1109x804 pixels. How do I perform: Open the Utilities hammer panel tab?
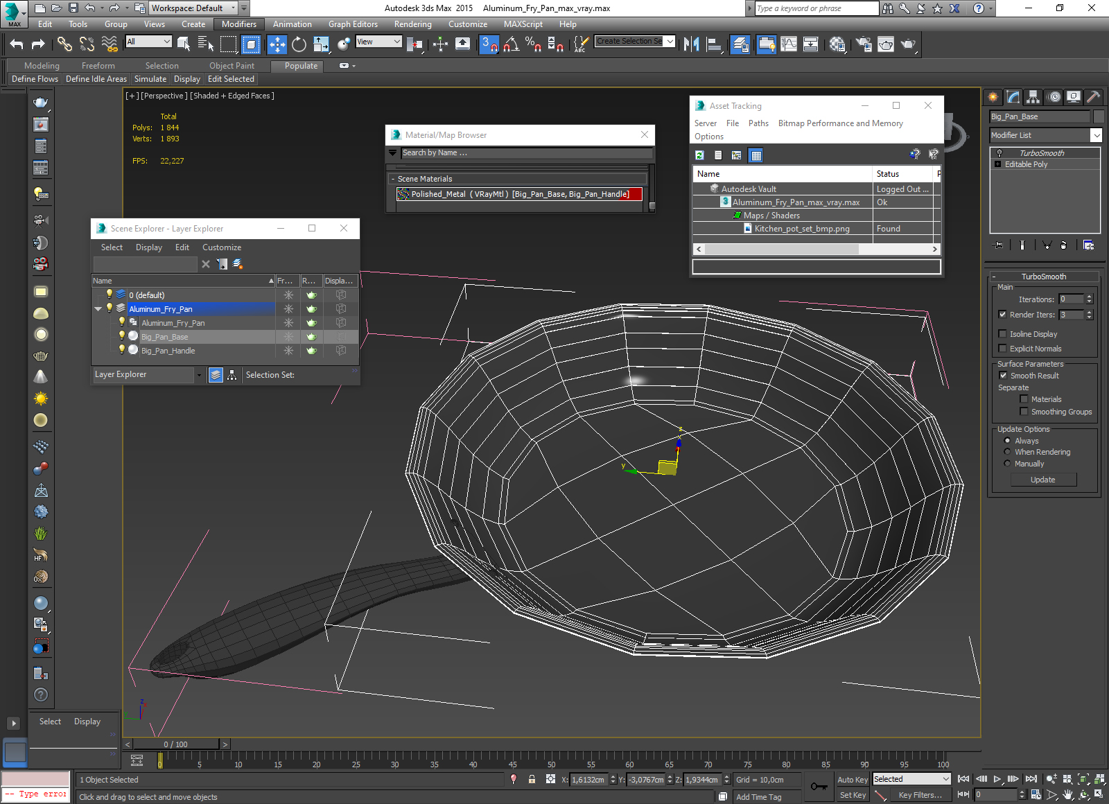pos(1094,97)
